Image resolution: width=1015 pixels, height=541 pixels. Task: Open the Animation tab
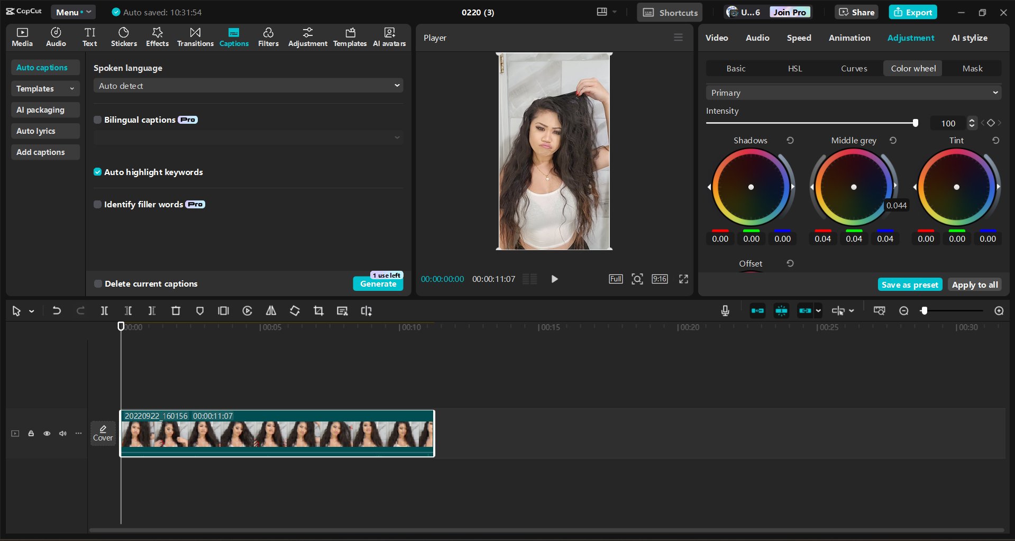pyautogui.click(x=849, y=38)
